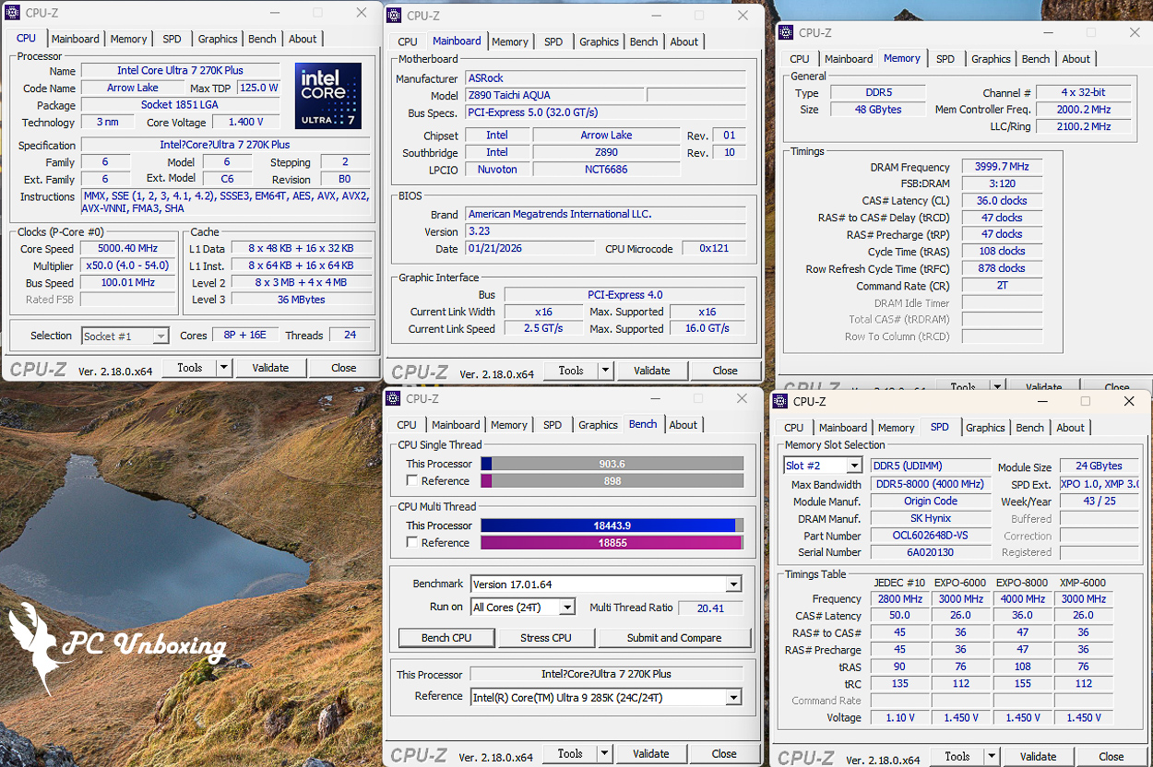Switch to Graphics tab in the SPD window
1153x767 pixels.
point(985,428)
